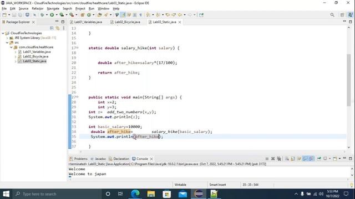Click the External Tools run icon
Viewport: 355px width, 199px height.
[x=72, y=15]
